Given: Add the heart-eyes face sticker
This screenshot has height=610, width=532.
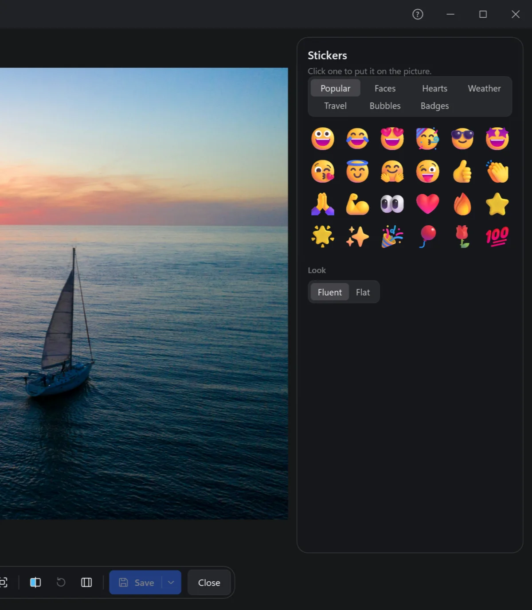Looking at the screenshot, I should click(392, 139).
